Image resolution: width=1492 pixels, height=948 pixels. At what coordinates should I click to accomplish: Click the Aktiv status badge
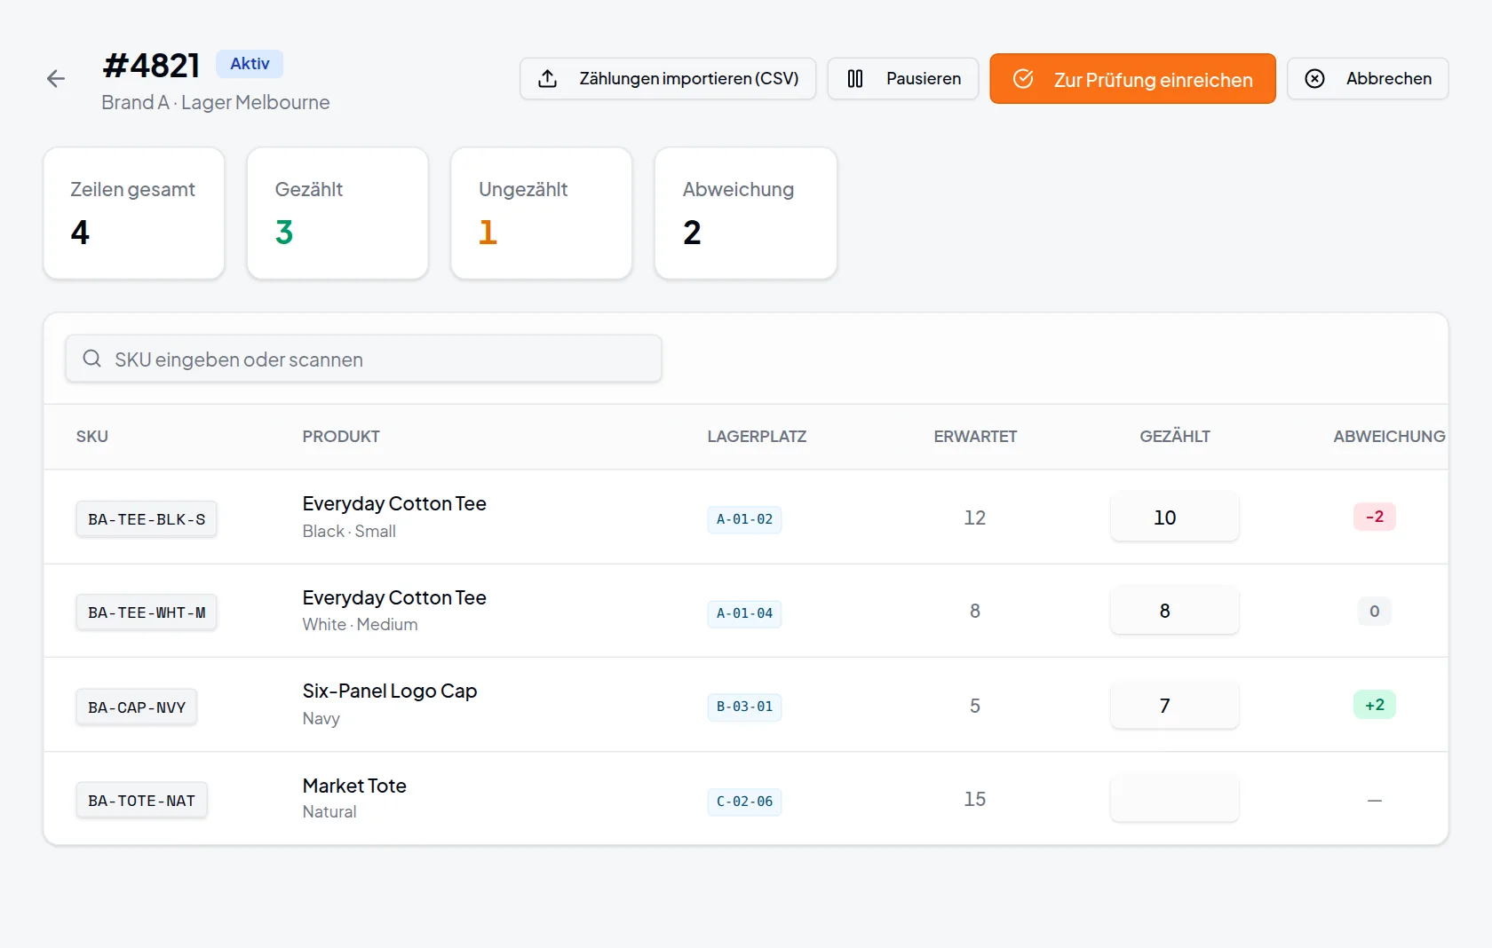click(x=250, y=64)
